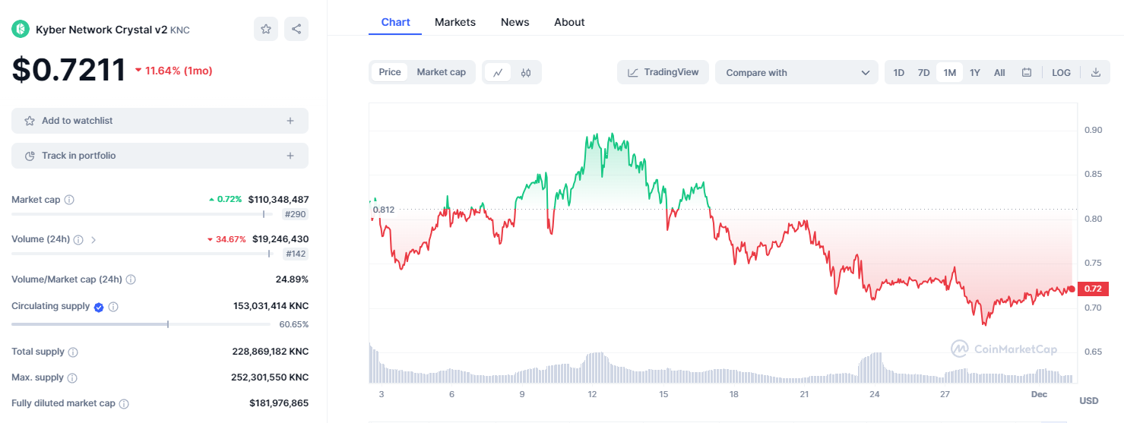Viewport: 1124px width, 423px height.
Task: Expand Add to watchlist plus
Action: coord(290,121)
